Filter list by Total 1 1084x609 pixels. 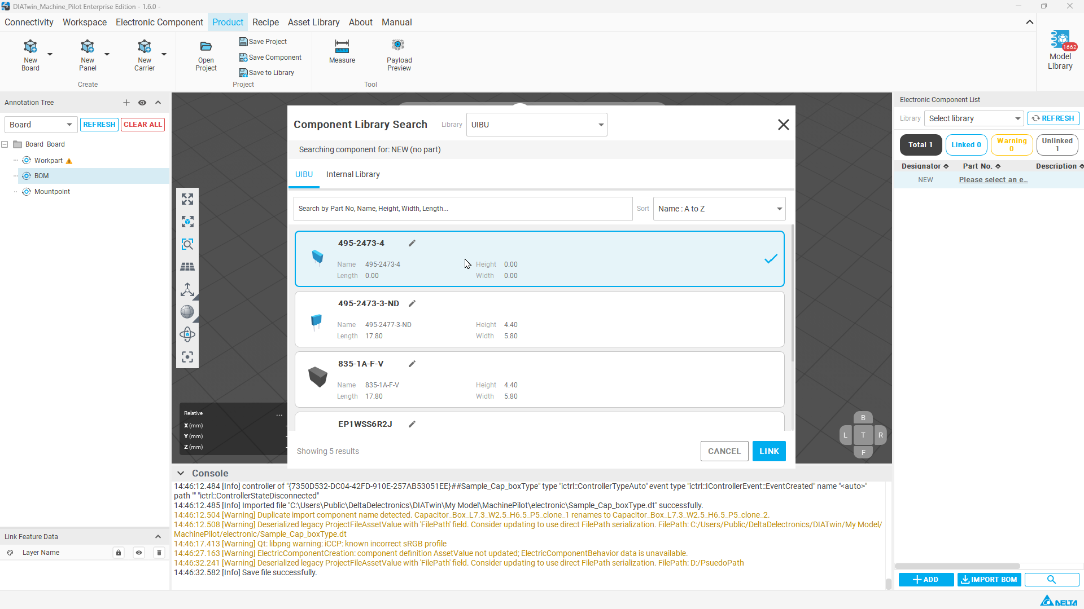pyautogui.click(x=920, y=145)
